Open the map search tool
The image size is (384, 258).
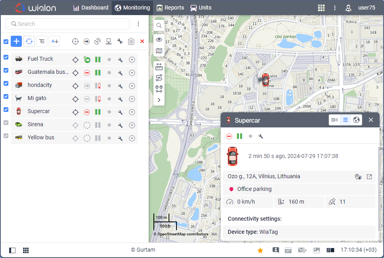[x=159, y=25]
